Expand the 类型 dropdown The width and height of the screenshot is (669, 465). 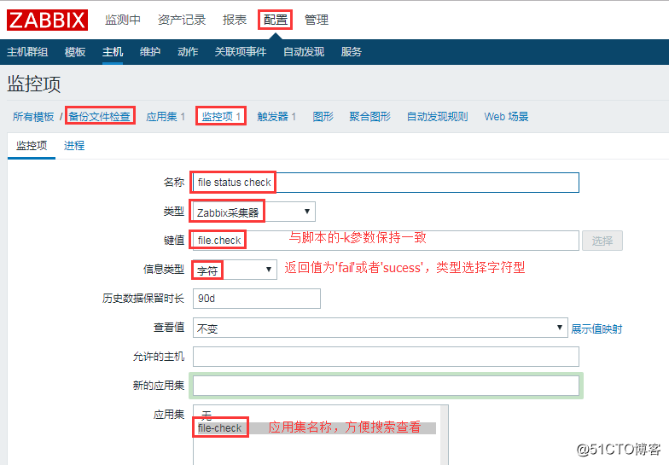tap(254, 212)
